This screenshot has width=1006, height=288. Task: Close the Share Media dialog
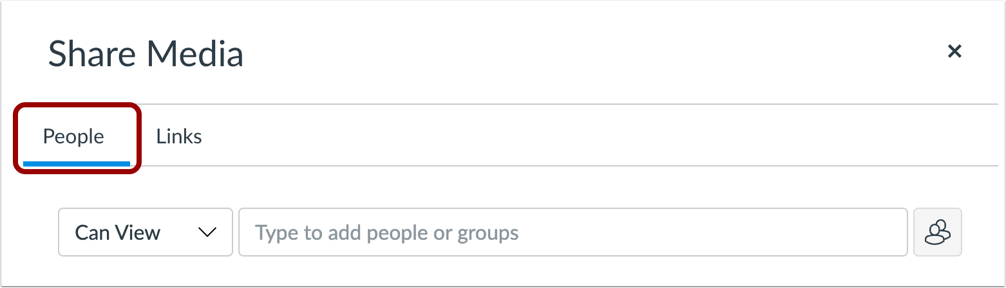click(x=954, y=51)
